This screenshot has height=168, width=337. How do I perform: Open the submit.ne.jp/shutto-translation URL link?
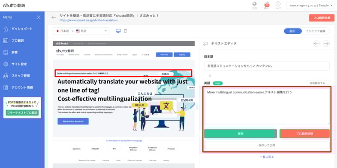(89, 21)
